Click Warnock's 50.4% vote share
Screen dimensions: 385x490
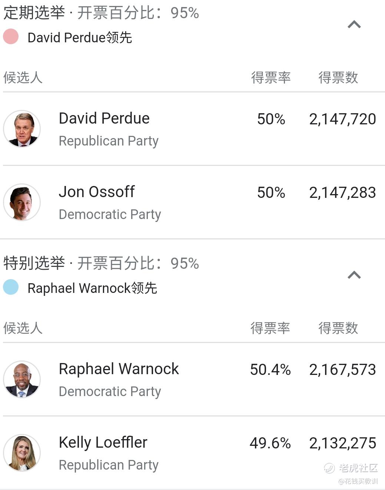click(271, 370)
